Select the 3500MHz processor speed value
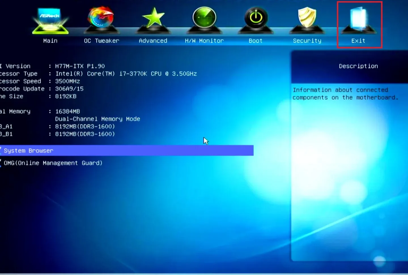 [67, 81]
